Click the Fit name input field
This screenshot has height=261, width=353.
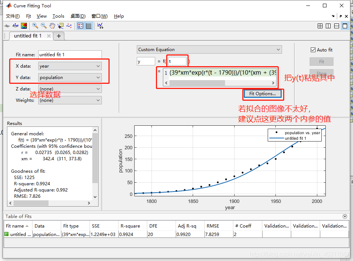(70, 55)
